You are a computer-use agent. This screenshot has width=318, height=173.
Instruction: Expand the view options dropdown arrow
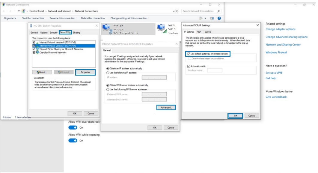tap(205, 18)
